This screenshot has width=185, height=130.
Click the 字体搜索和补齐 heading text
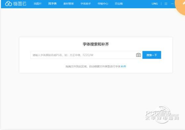coord(96,44)
